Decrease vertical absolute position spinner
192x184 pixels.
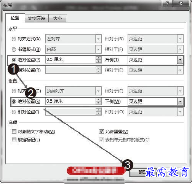click(x=98, y=103)
